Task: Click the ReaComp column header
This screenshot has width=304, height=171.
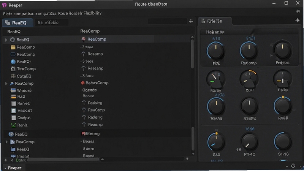Action: (90, 31)
